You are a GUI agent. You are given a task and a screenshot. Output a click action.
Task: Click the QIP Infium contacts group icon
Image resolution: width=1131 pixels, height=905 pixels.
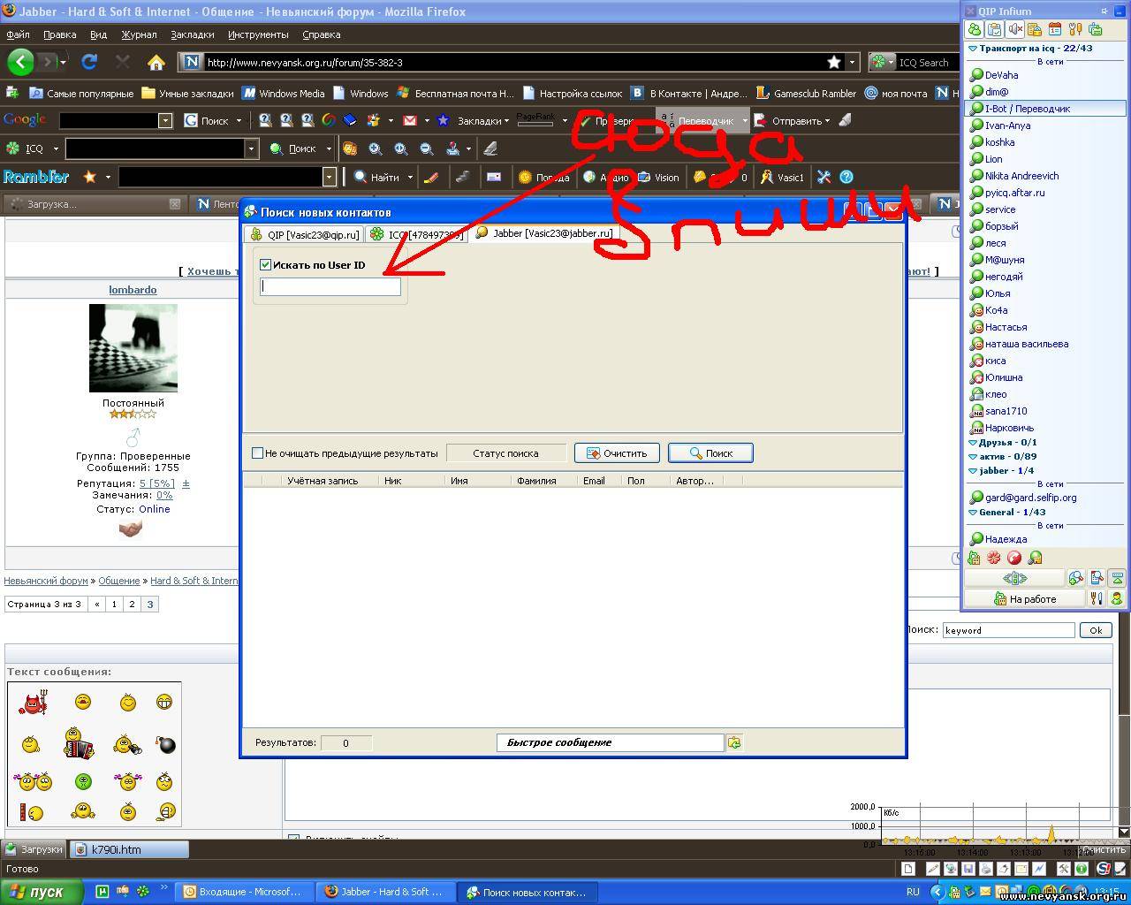point(975,29)
